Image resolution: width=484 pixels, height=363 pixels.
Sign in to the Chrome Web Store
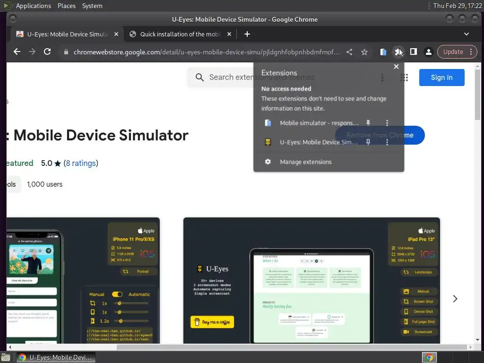(441, 78)
